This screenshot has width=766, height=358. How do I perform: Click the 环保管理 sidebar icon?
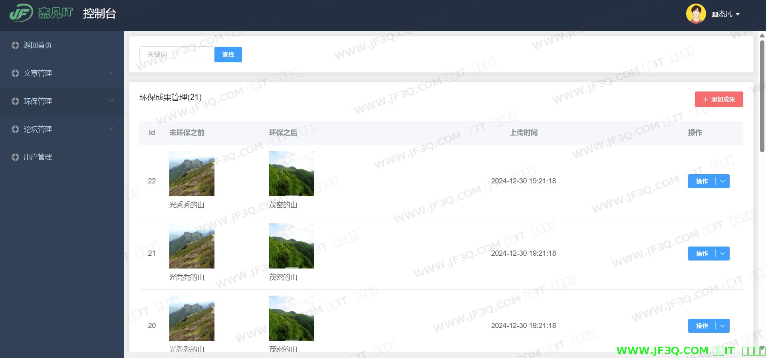click(x=15, y=101)
